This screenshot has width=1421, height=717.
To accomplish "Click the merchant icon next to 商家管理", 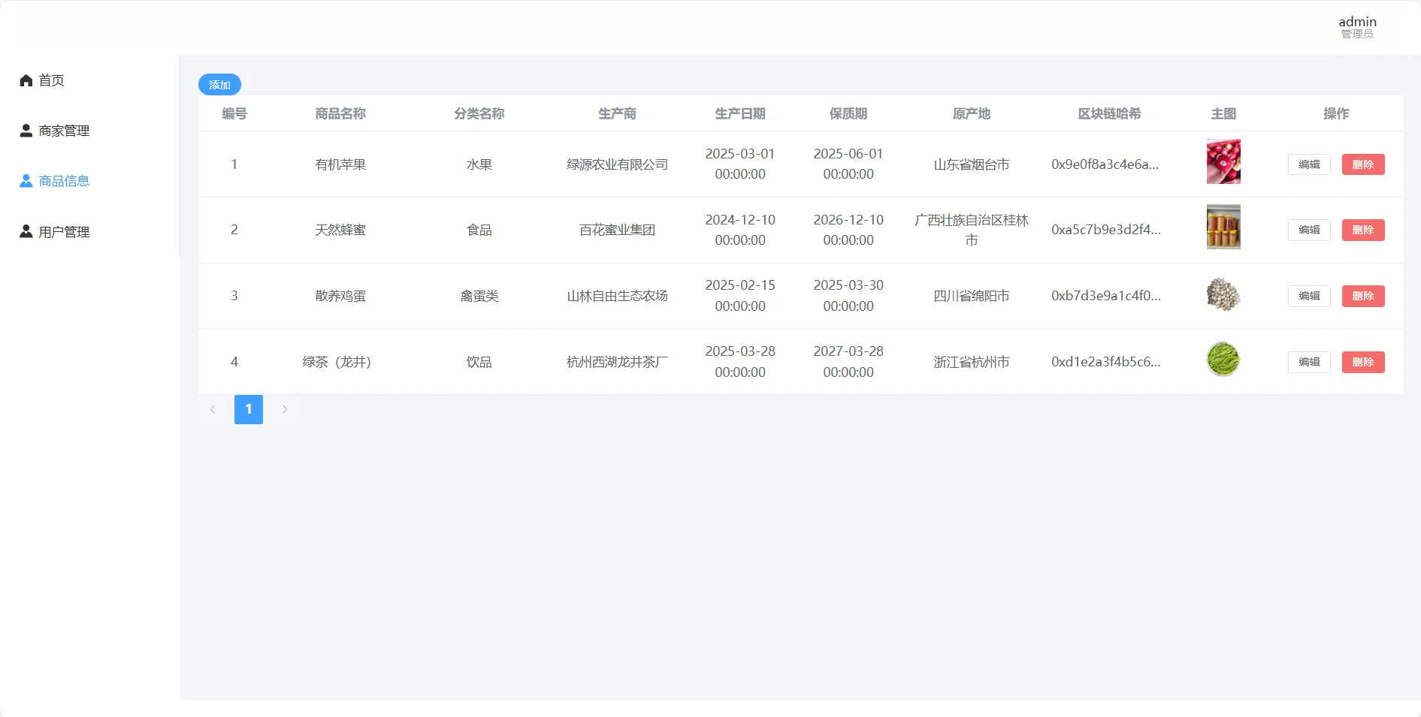I will [x=25, y=130].
